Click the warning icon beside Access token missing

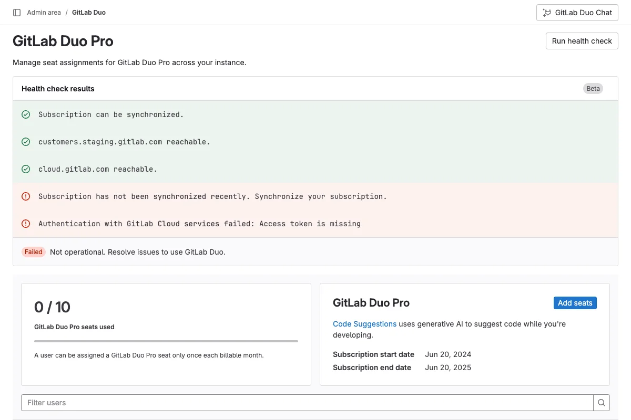point(26,223)
